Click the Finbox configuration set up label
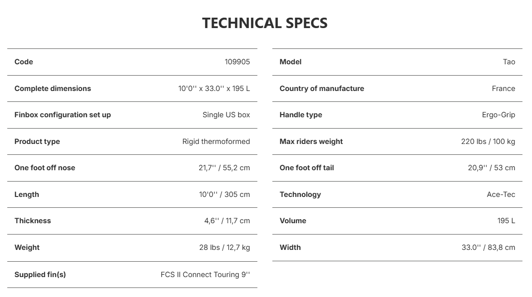The width and height of the screenshot is (532, 297). 63,115
